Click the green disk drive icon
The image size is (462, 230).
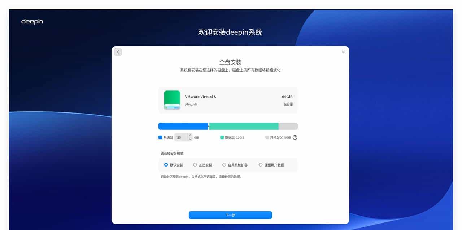(x=172, y=100)
